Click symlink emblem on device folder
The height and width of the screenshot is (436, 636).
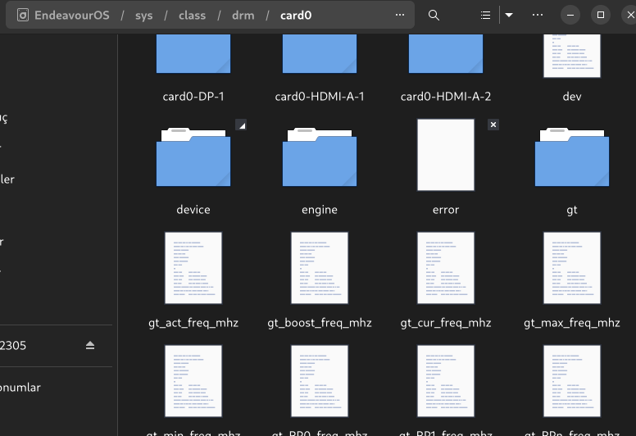click(x=241, y=125)
